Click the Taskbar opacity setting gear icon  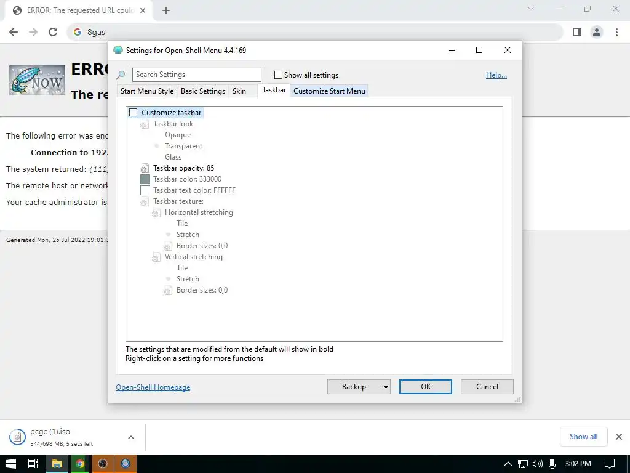[144, 169]
